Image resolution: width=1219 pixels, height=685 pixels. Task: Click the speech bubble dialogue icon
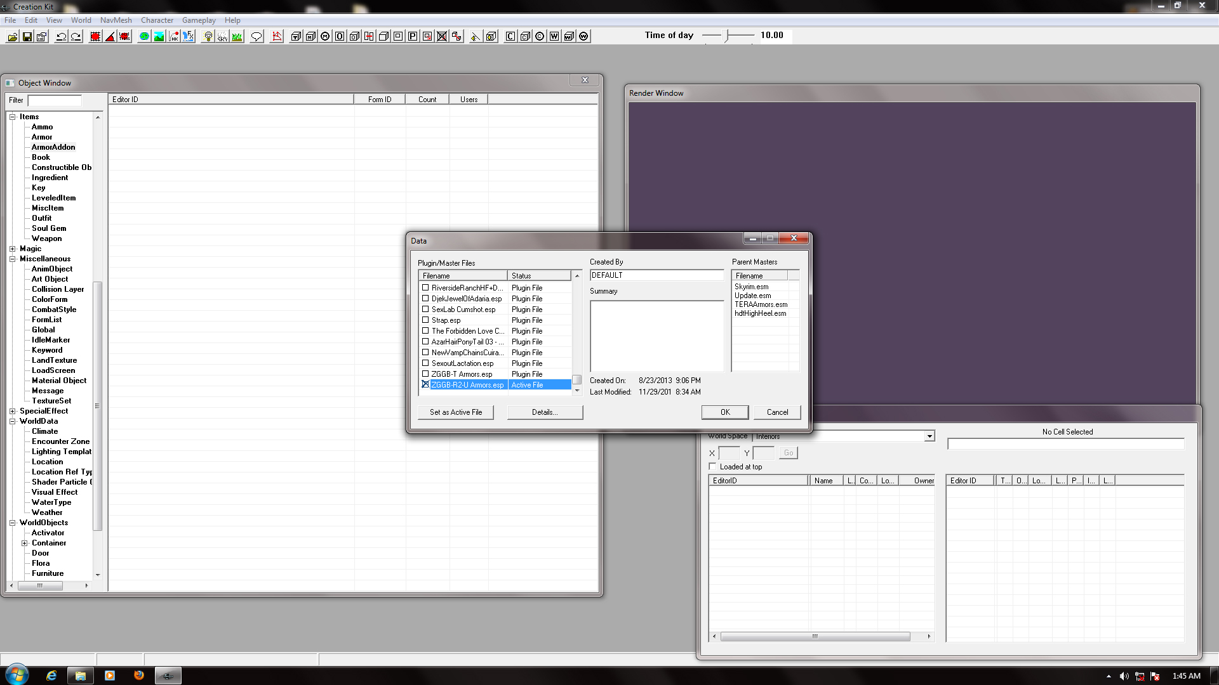coord(256,37)
